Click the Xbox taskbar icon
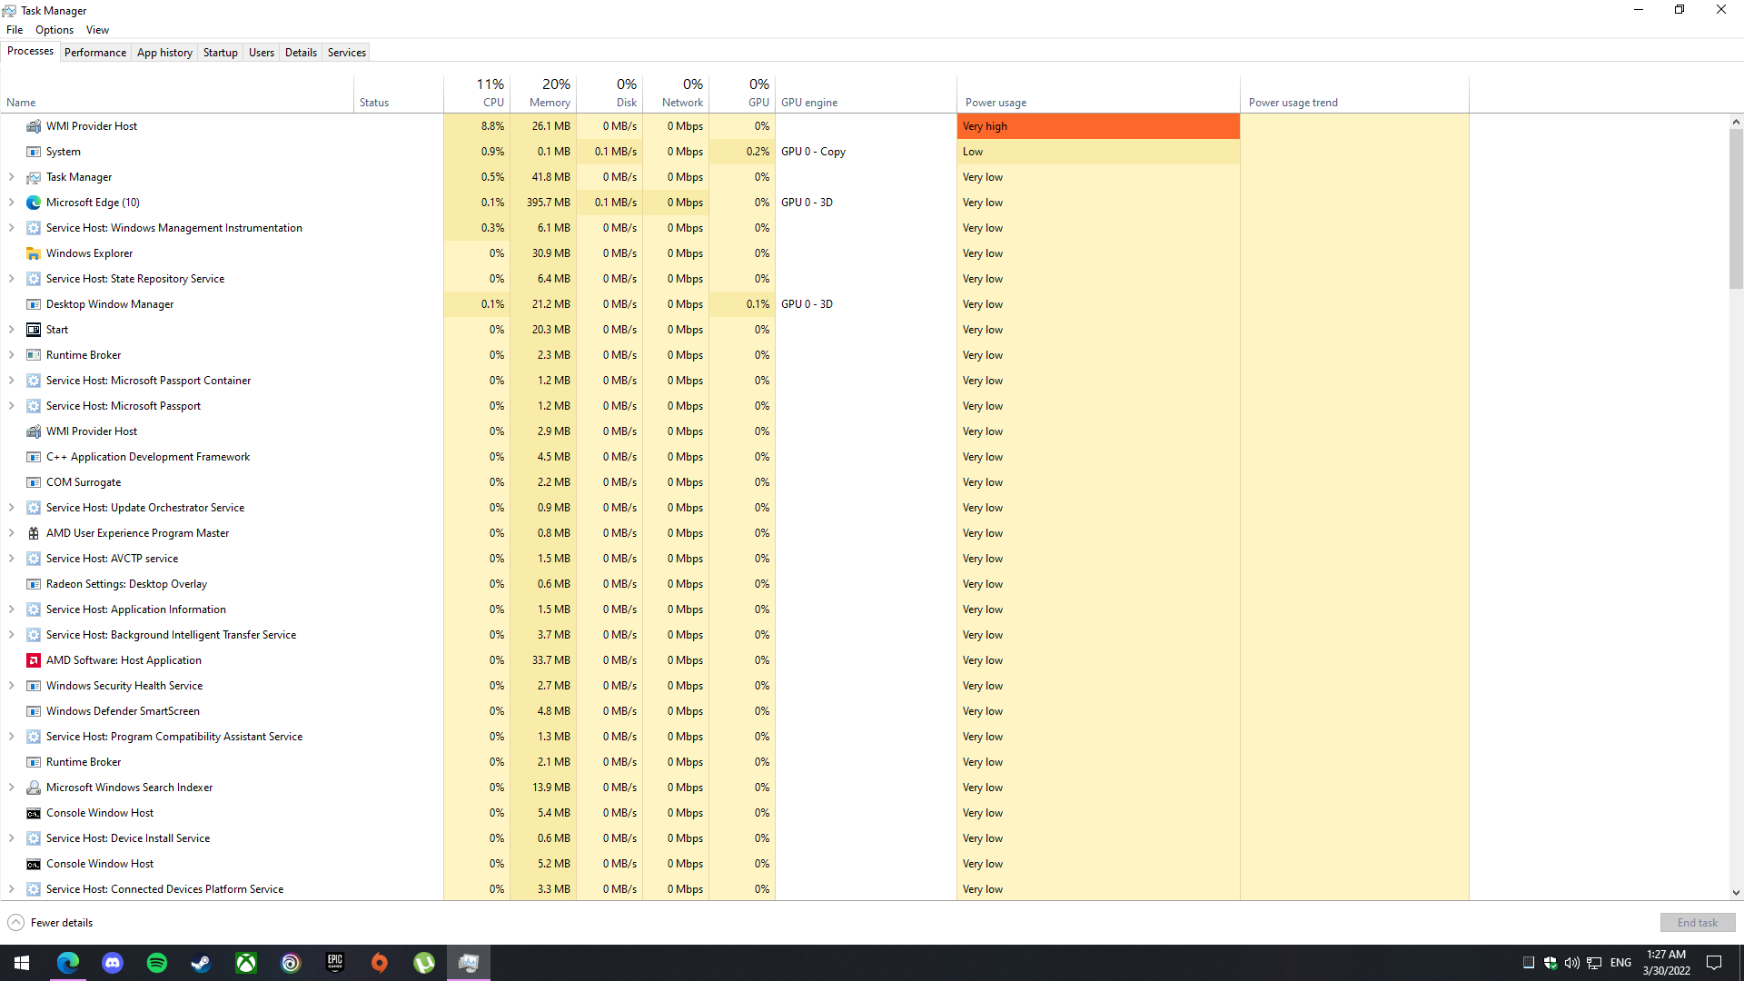 coord(246,963)
